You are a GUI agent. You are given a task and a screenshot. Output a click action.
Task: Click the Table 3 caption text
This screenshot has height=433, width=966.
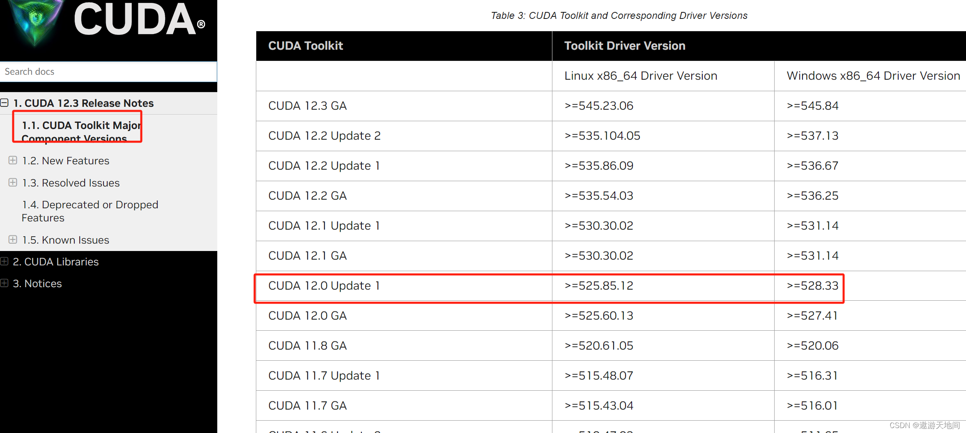pyautogui.click(x=619, y=16)
